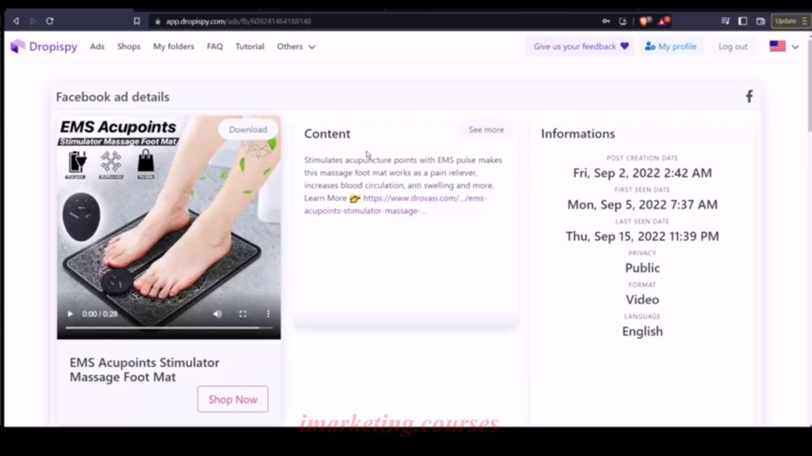Image resolution: width=812 pixels, height=456 pixels.
Task: Click the Brave shields icon
Action: (x=645, y=21)
